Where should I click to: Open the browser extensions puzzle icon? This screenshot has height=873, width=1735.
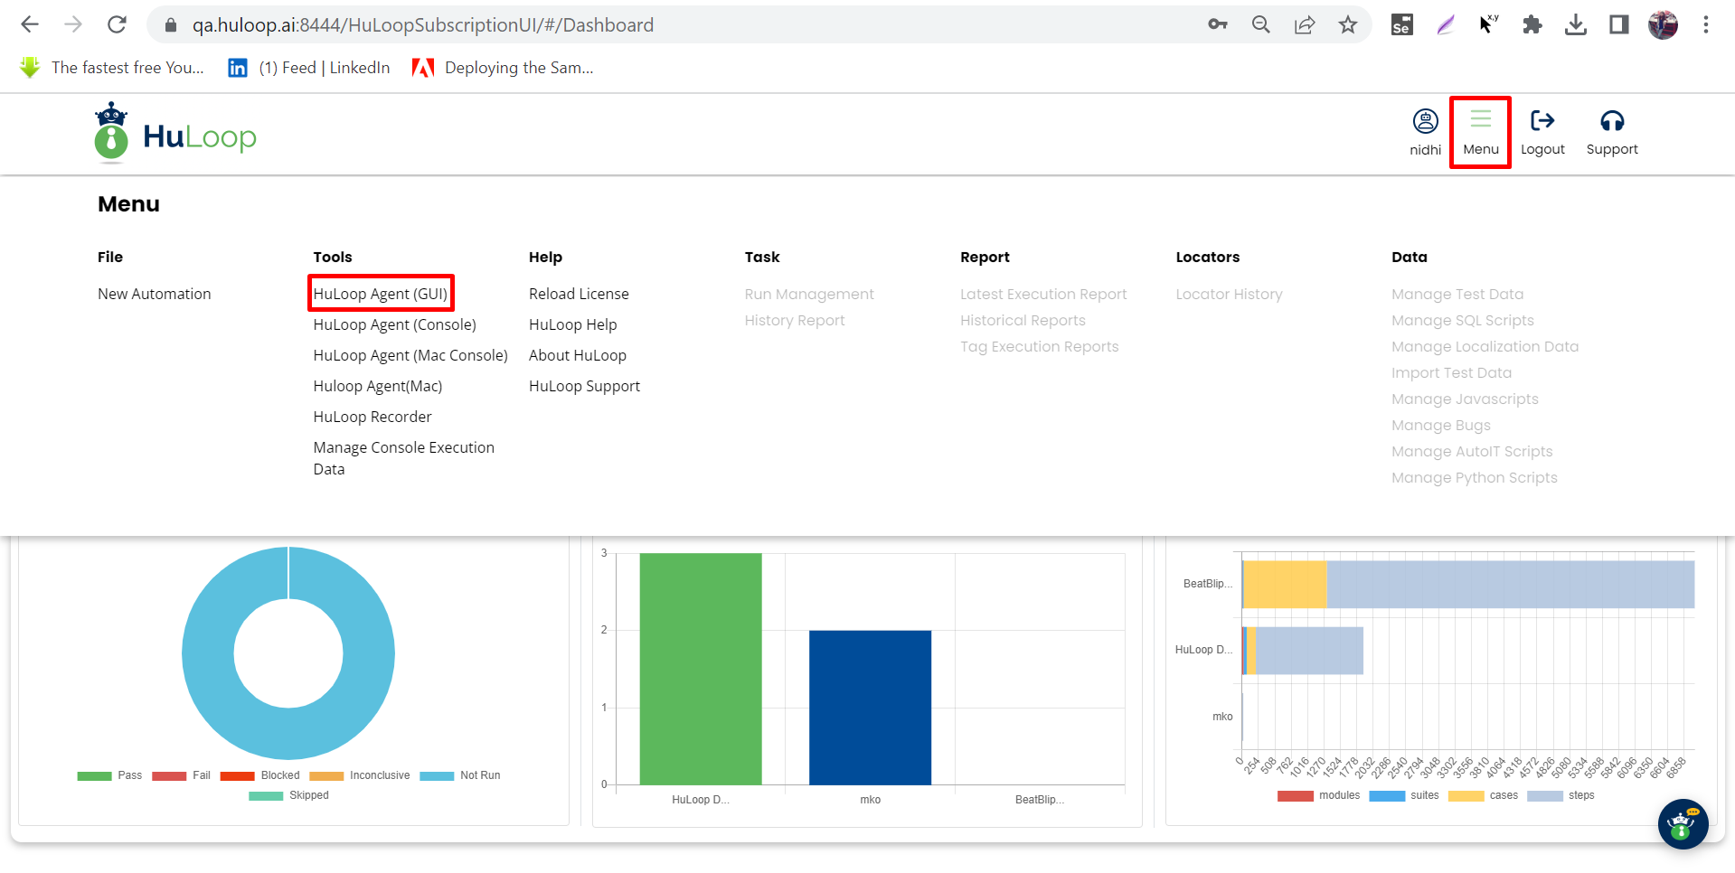pyautogui.click(x=1532, y=25)
